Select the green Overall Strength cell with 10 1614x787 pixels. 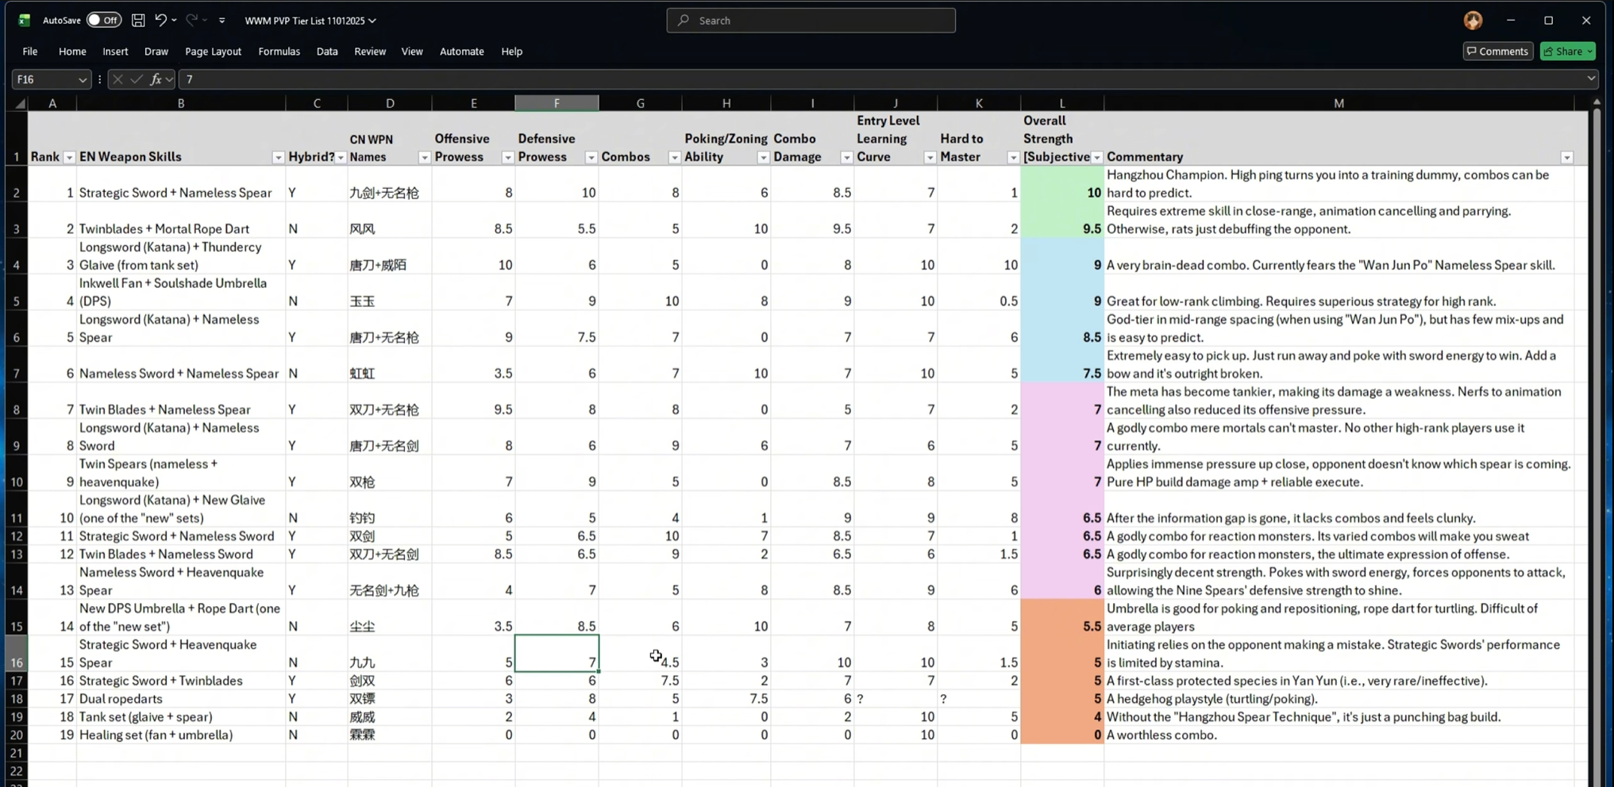click(1061, 193)
